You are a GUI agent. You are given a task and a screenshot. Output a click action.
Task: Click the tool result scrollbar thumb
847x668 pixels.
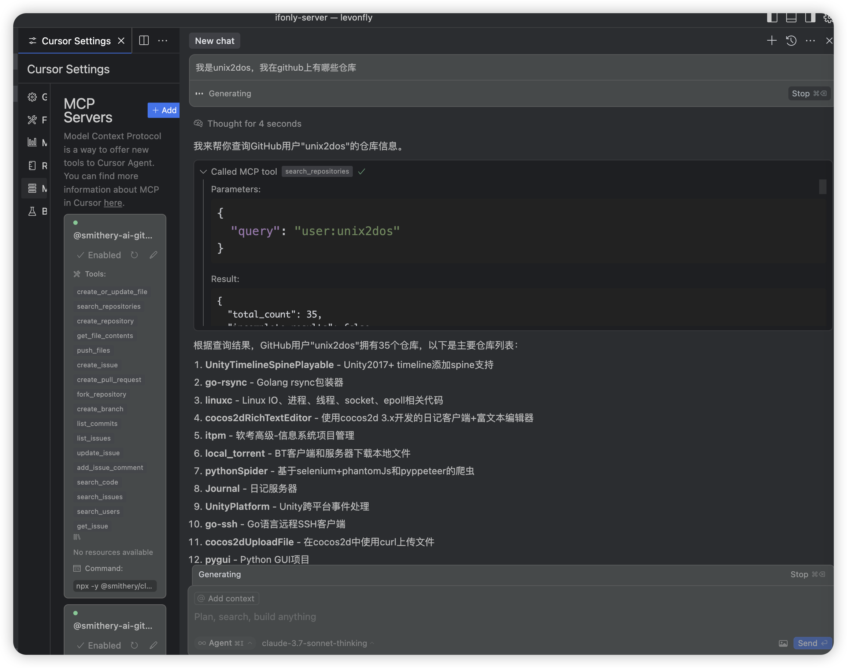822,187
